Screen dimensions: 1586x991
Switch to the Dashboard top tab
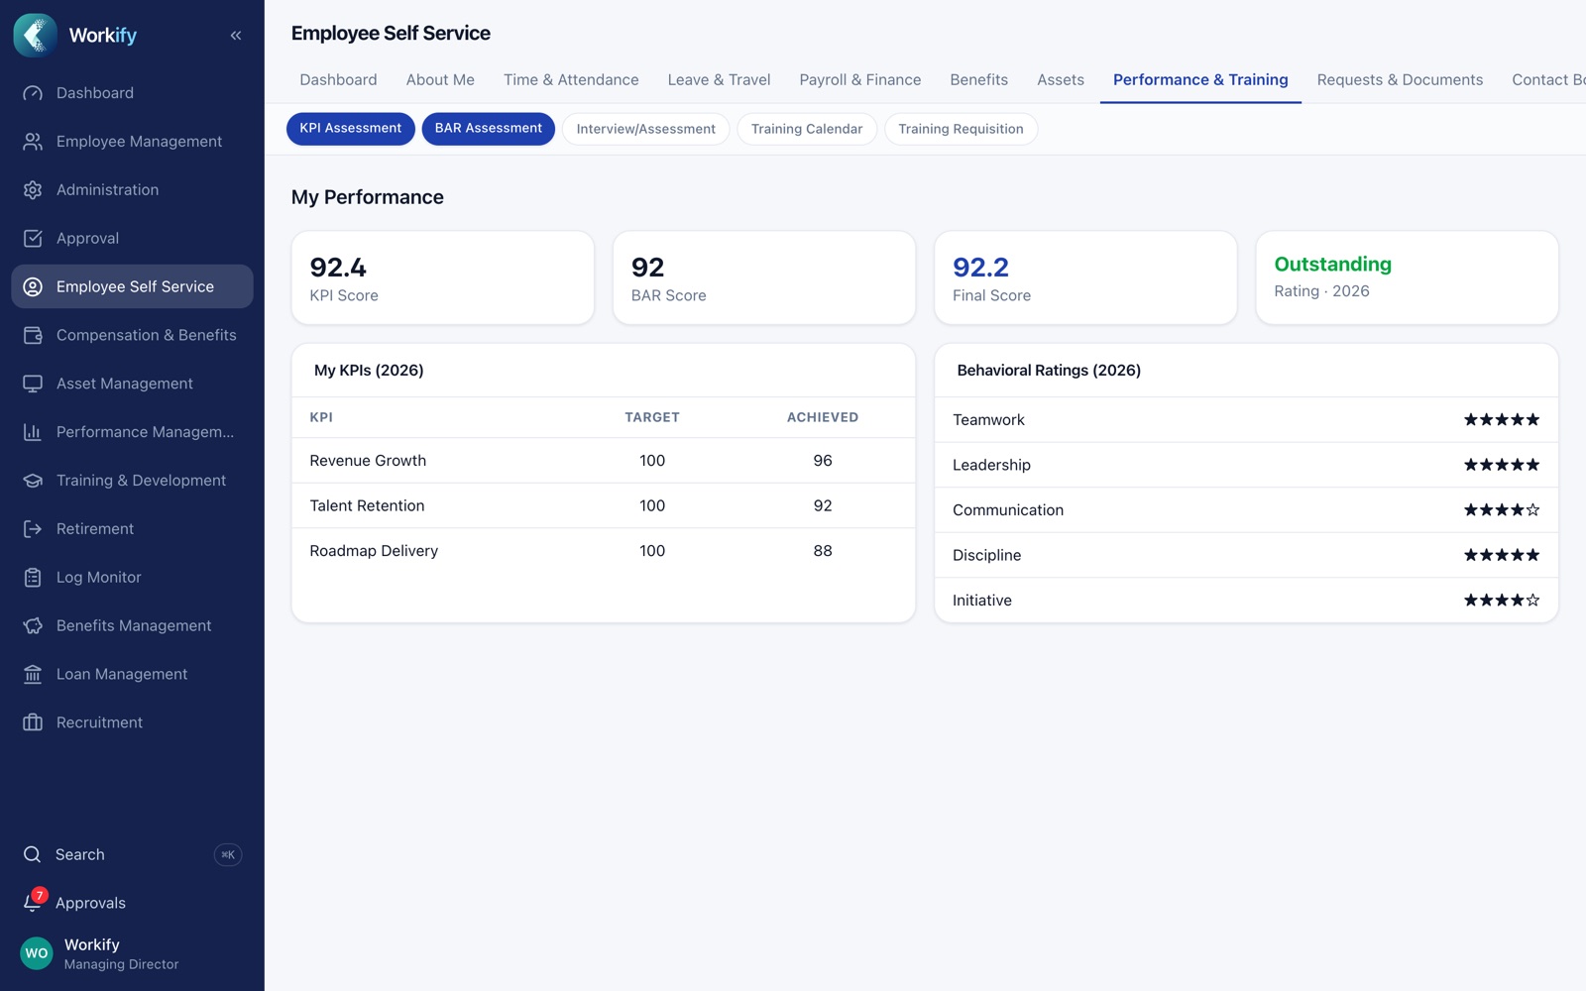click(338, 79)
